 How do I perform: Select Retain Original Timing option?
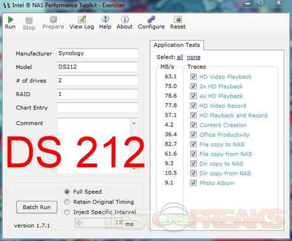click(x=67, y=202)
